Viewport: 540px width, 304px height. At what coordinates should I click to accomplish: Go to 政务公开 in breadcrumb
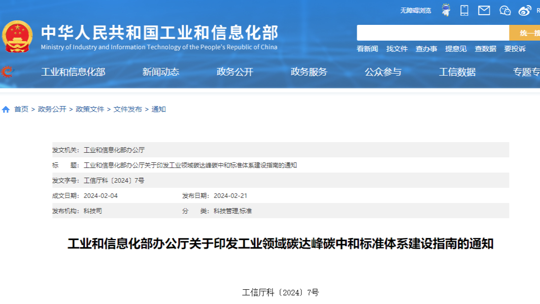tap(52, 109)
